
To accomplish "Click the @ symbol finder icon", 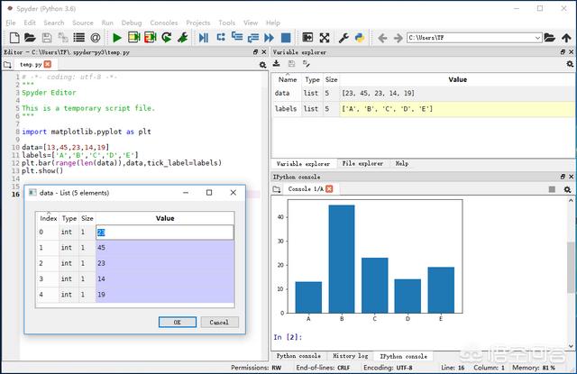I will (96, 38).
